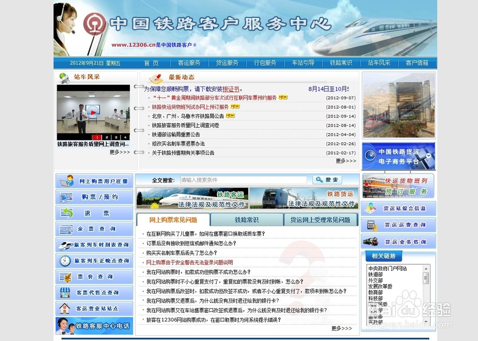Select the ¥ icon for 票价查询
The image size is (478, 341).
click(x=65, y=277)
